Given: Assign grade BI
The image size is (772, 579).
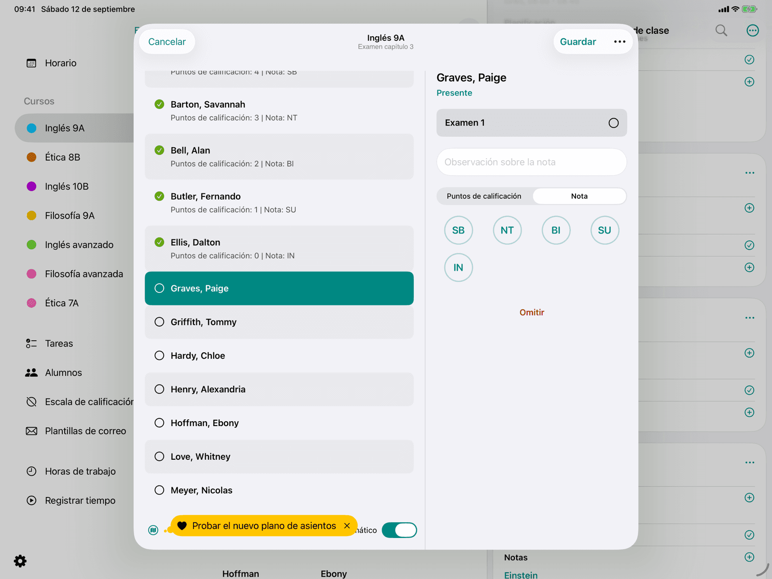Looking at the screenshot, I should tap(556, 231).
